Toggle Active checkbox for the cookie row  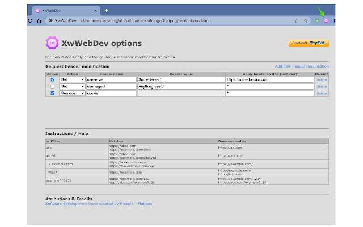point(53,93)
